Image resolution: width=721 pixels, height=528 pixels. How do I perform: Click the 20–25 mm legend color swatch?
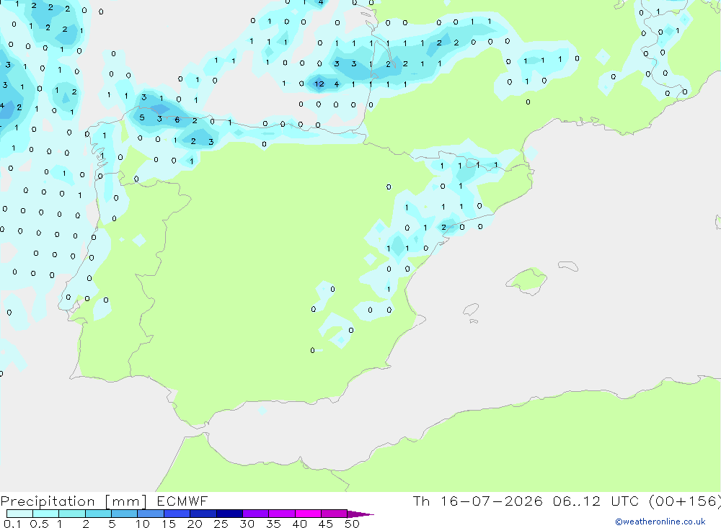[203, 514]
